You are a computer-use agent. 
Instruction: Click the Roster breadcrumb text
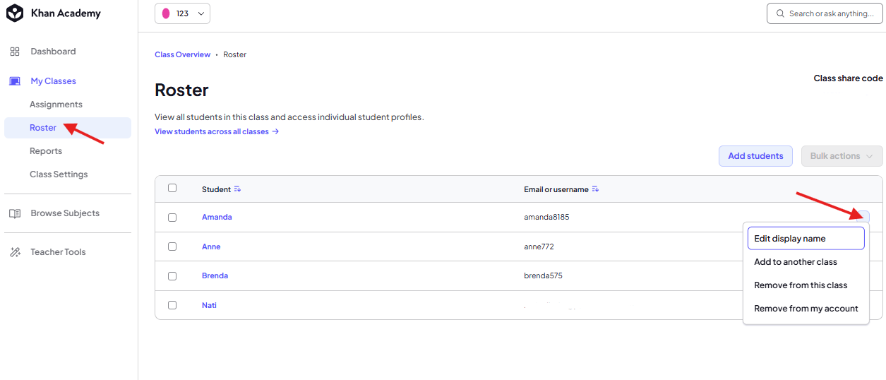pyautogui.click(x=235, y=54)
